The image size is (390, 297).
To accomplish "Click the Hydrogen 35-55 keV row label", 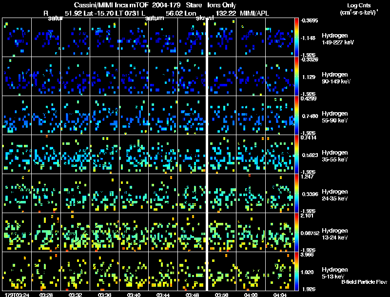I will (335, 156).
